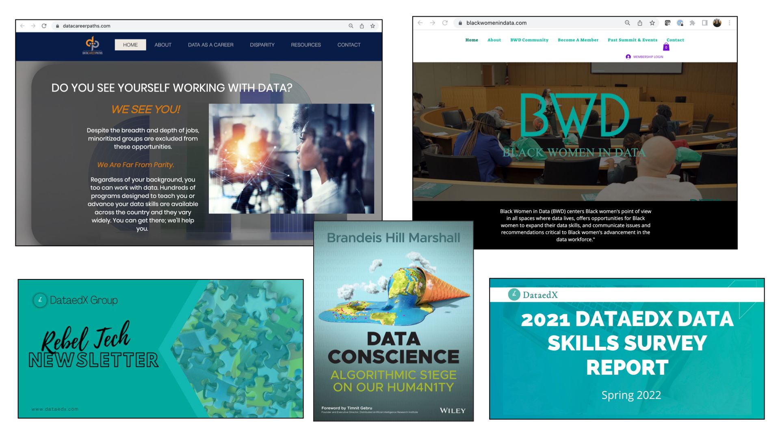The width and height of the screenshot is (780, 438).
Task: Click the WILEY publisher mark on book cover
Action: point(453,410)
